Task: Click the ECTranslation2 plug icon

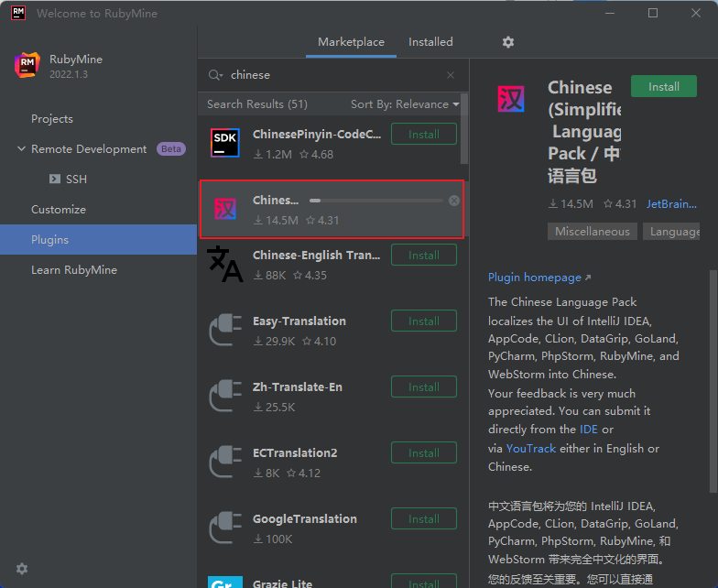Action: [x=225, y=462]
